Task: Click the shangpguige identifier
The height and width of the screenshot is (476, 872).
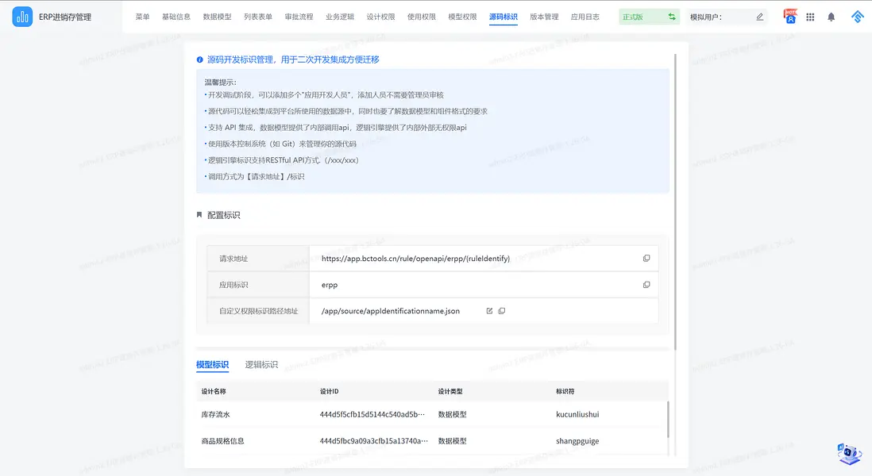Action: coord(577,441)
